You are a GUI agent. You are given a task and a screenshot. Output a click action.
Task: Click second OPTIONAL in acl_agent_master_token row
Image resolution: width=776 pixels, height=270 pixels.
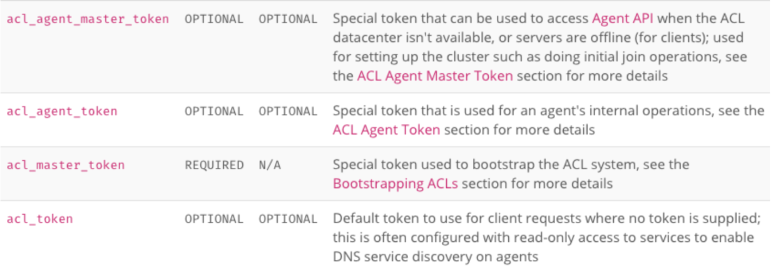288,19
